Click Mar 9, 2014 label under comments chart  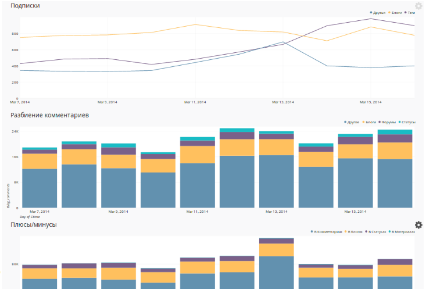coord(119,212)
